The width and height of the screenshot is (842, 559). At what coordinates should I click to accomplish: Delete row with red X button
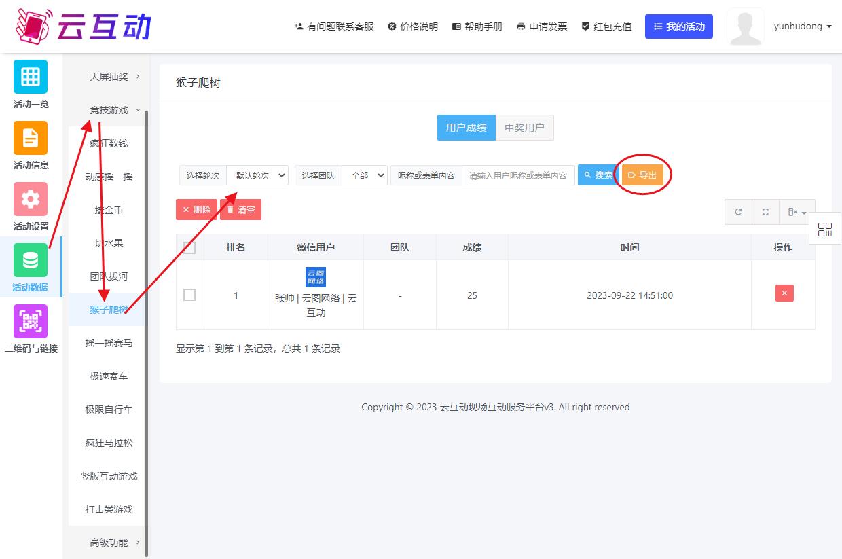pos(784,293)
